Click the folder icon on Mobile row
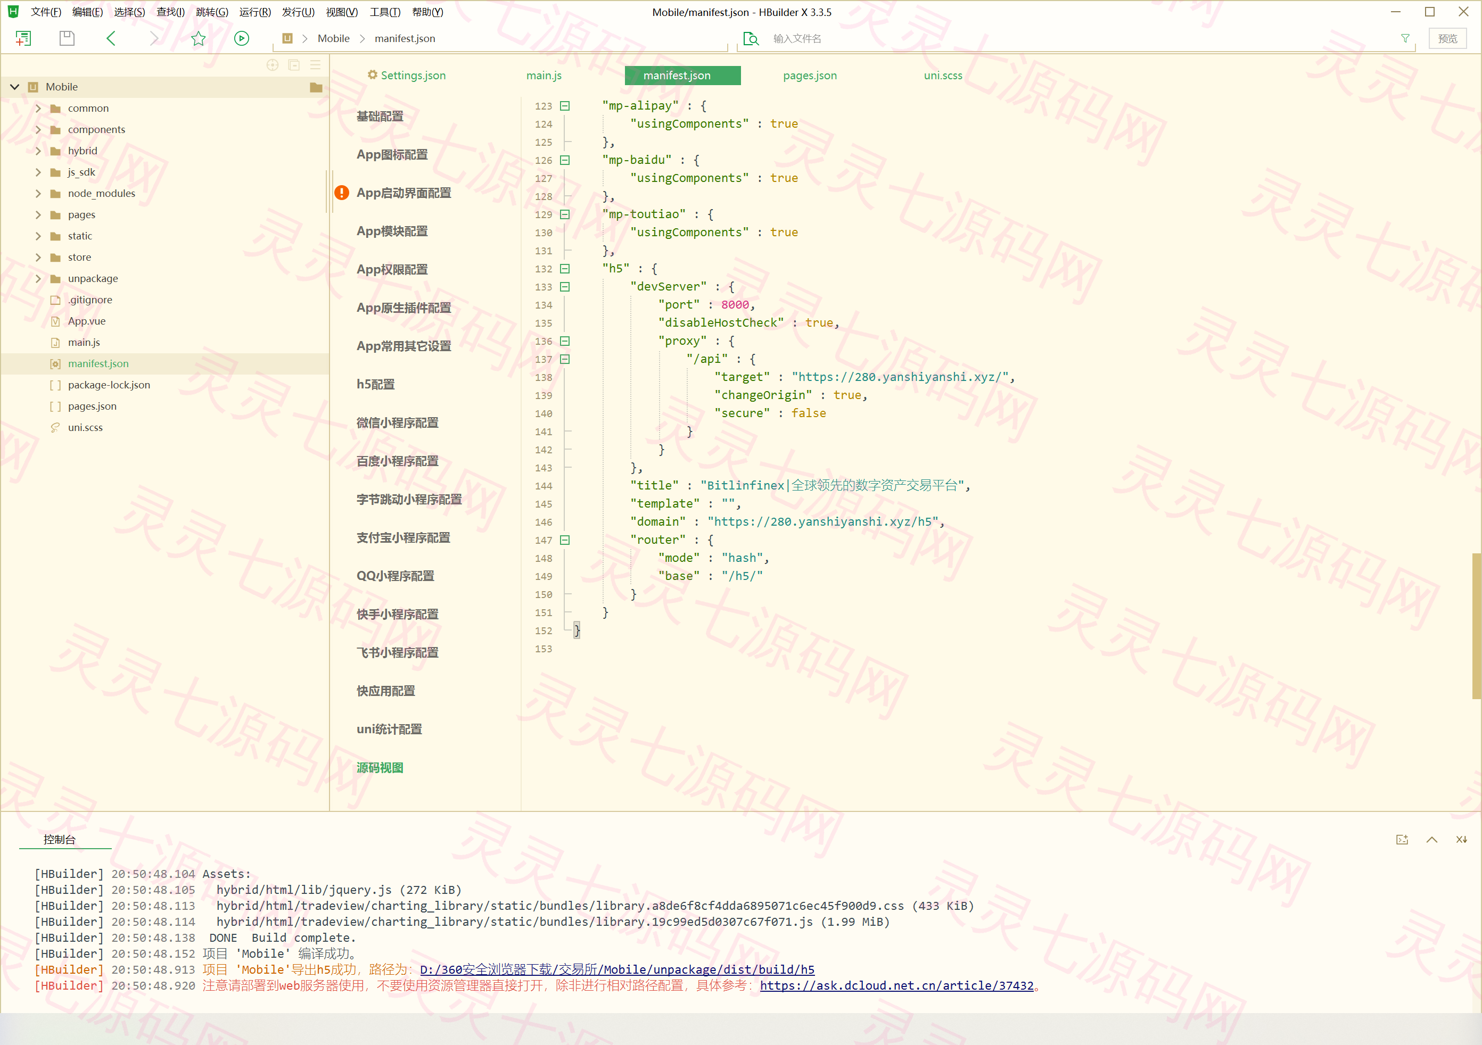 point(316,87)
